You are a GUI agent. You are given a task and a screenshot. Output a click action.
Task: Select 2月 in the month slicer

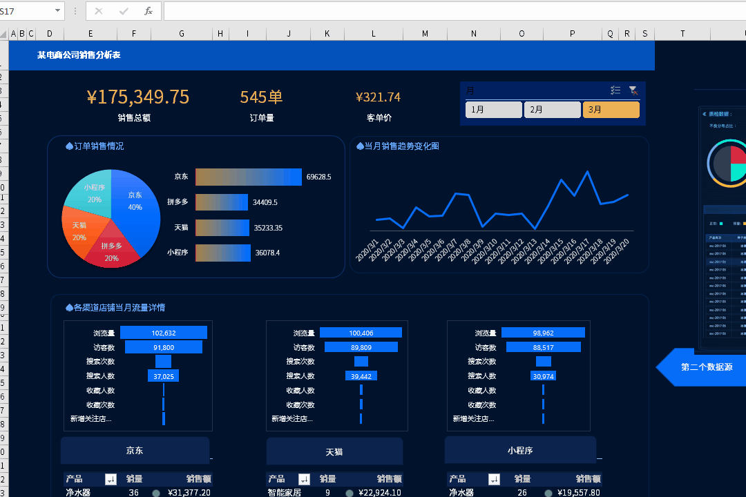(553, 109)
